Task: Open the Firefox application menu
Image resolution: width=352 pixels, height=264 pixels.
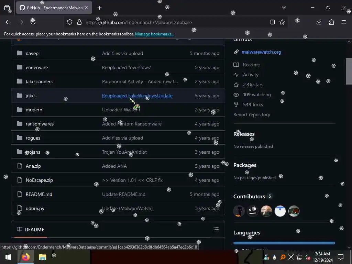Action: pyautogui.click(x=344, y=22)
